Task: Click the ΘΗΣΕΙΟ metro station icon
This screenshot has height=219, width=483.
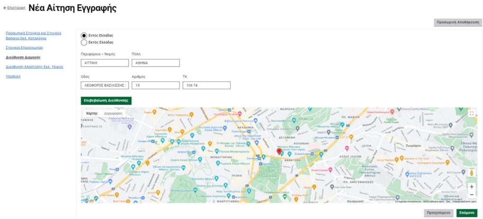Action: point(194,152)
